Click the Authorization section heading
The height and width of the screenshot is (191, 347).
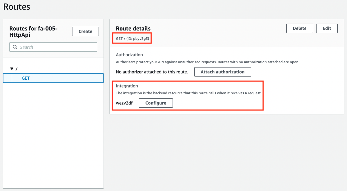click(129, 55)
